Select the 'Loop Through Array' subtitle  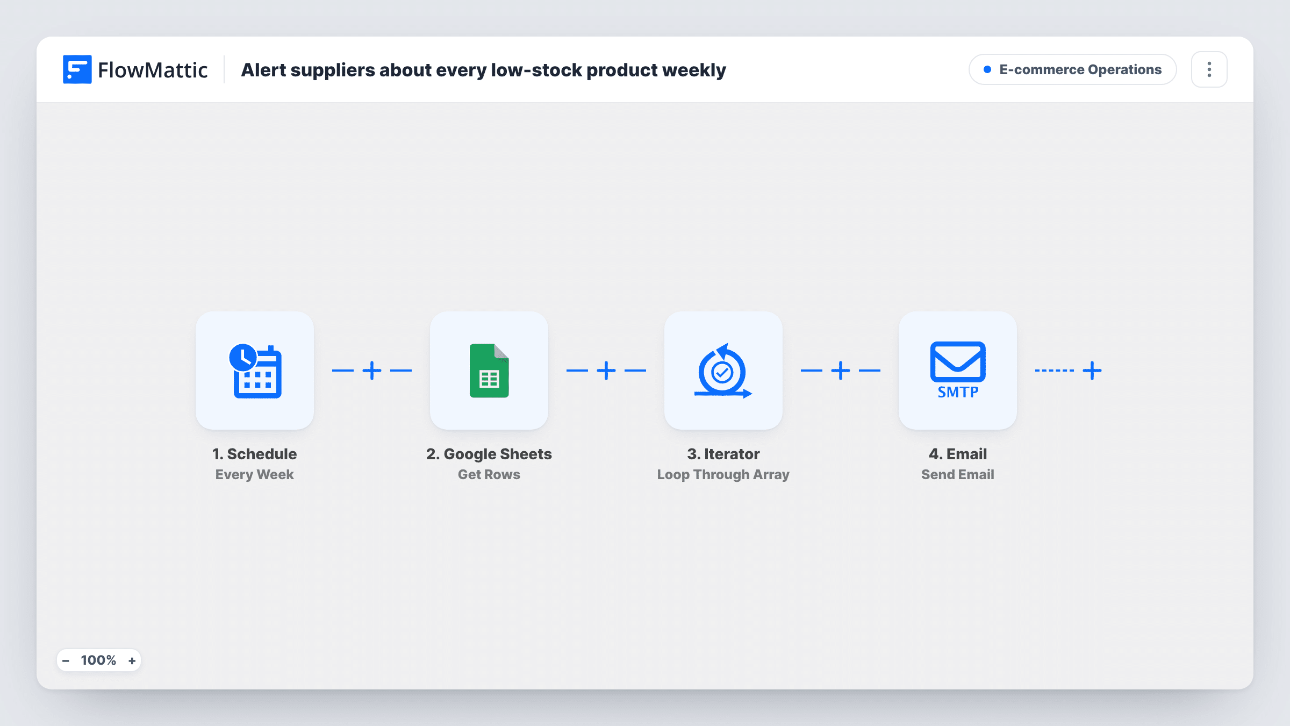pyautogui.click(x=723, y=474)
